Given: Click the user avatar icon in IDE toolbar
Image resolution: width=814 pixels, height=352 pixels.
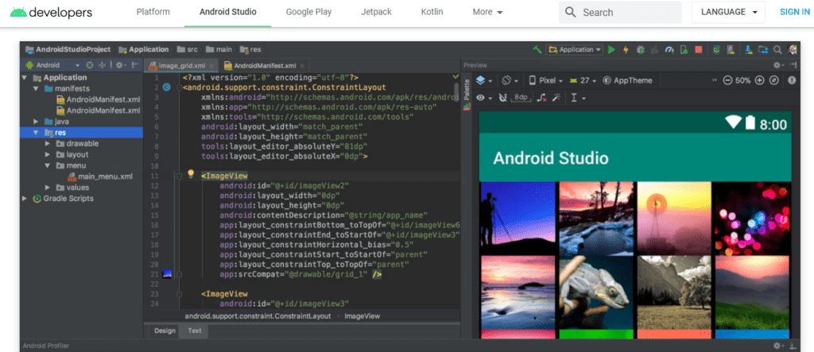Looking at the screenshot, I should point(792,50).
